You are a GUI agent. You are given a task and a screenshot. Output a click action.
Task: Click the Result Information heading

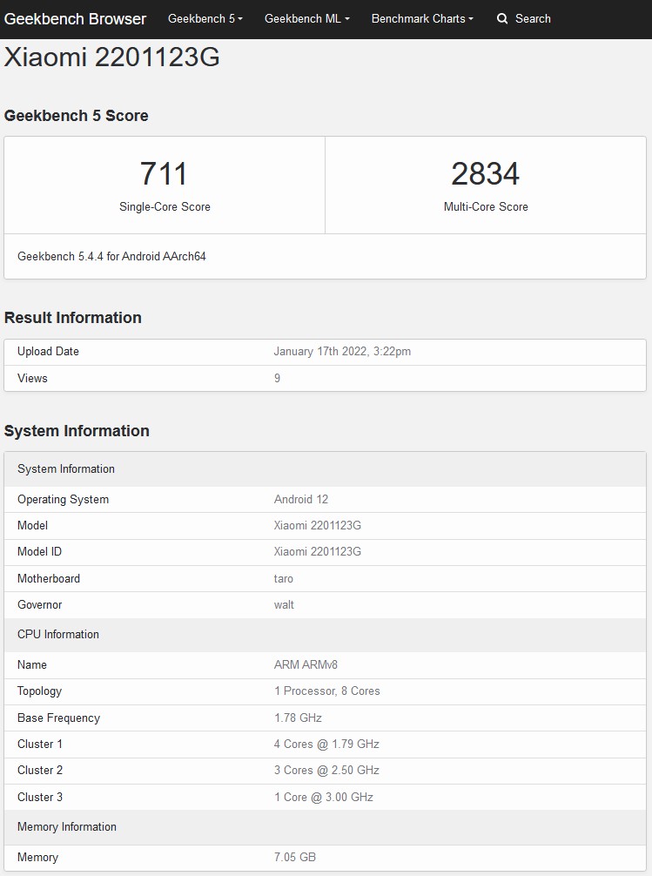pos(72,317)
